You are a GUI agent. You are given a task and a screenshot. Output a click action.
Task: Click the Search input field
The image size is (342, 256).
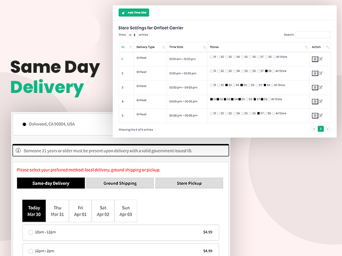pos(313,35)
